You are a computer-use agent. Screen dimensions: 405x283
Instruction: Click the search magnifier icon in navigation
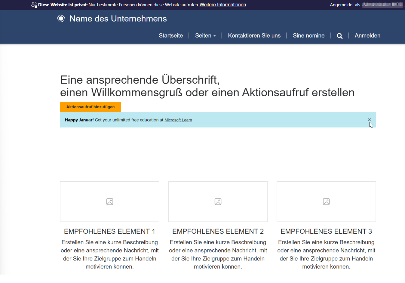pos(339,36)
